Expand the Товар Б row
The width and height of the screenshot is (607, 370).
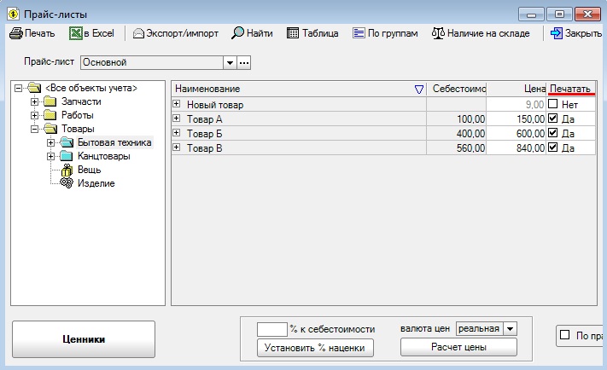[177, 133]
